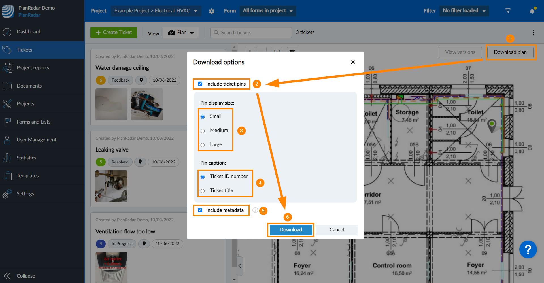Open the project settings gear icon
Viewport: 544px width, 283px height.
pyautogui.click(x=212, y=11)
